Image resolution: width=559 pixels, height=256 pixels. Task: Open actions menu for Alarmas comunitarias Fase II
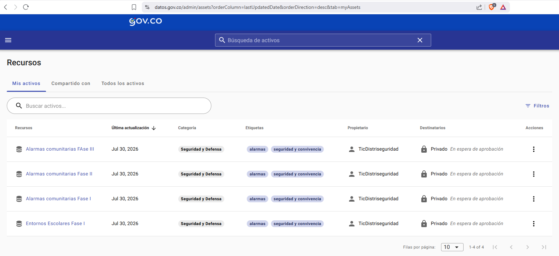pos(534,174)
